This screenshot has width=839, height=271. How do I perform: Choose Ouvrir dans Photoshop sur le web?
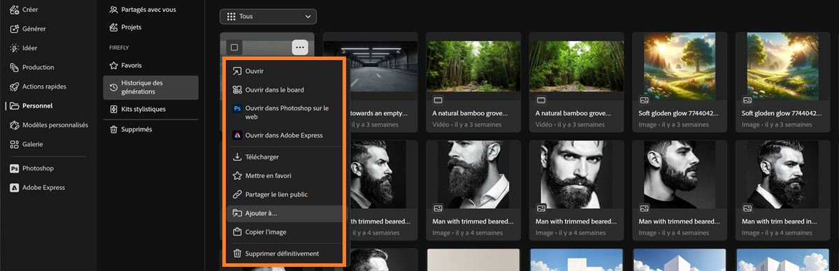[x=284, y=112]
